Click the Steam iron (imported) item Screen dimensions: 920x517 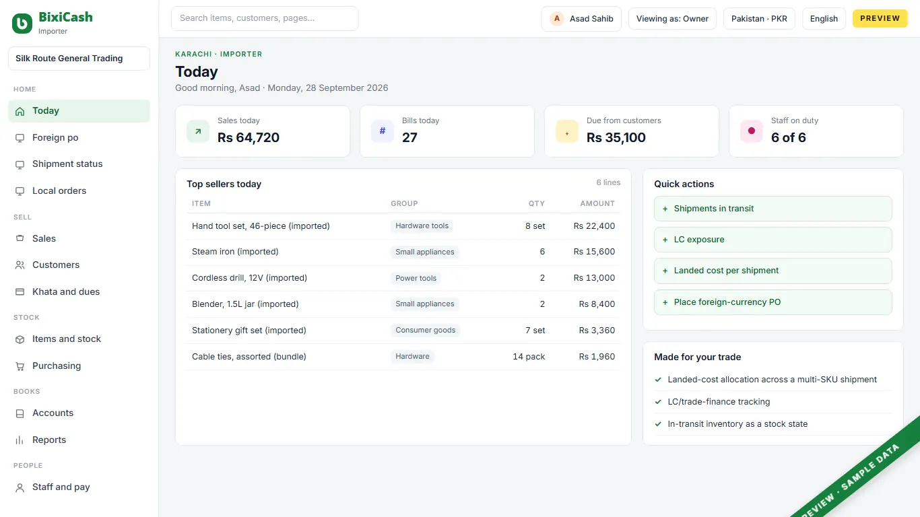click(x=235, y=252)
